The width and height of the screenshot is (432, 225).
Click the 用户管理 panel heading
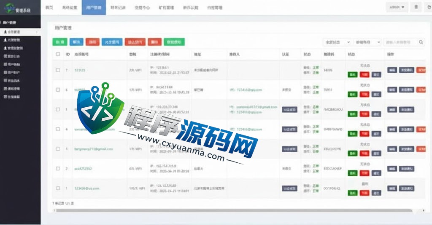pos(63,28)
